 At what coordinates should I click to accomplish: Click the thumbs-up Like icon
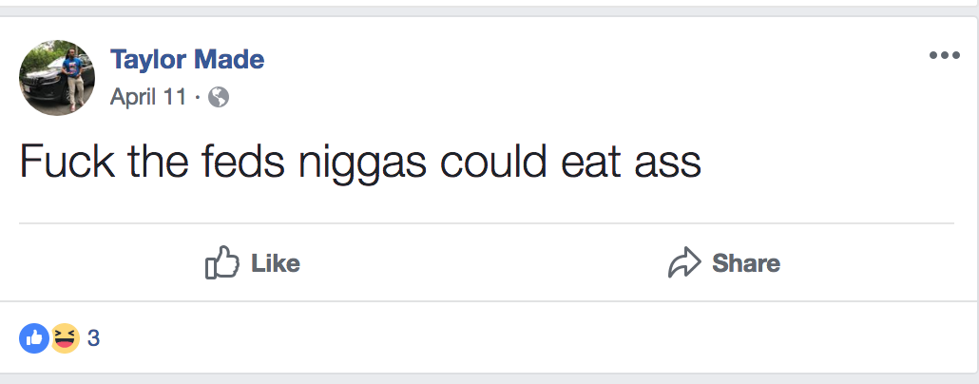[x=221, y=263]
